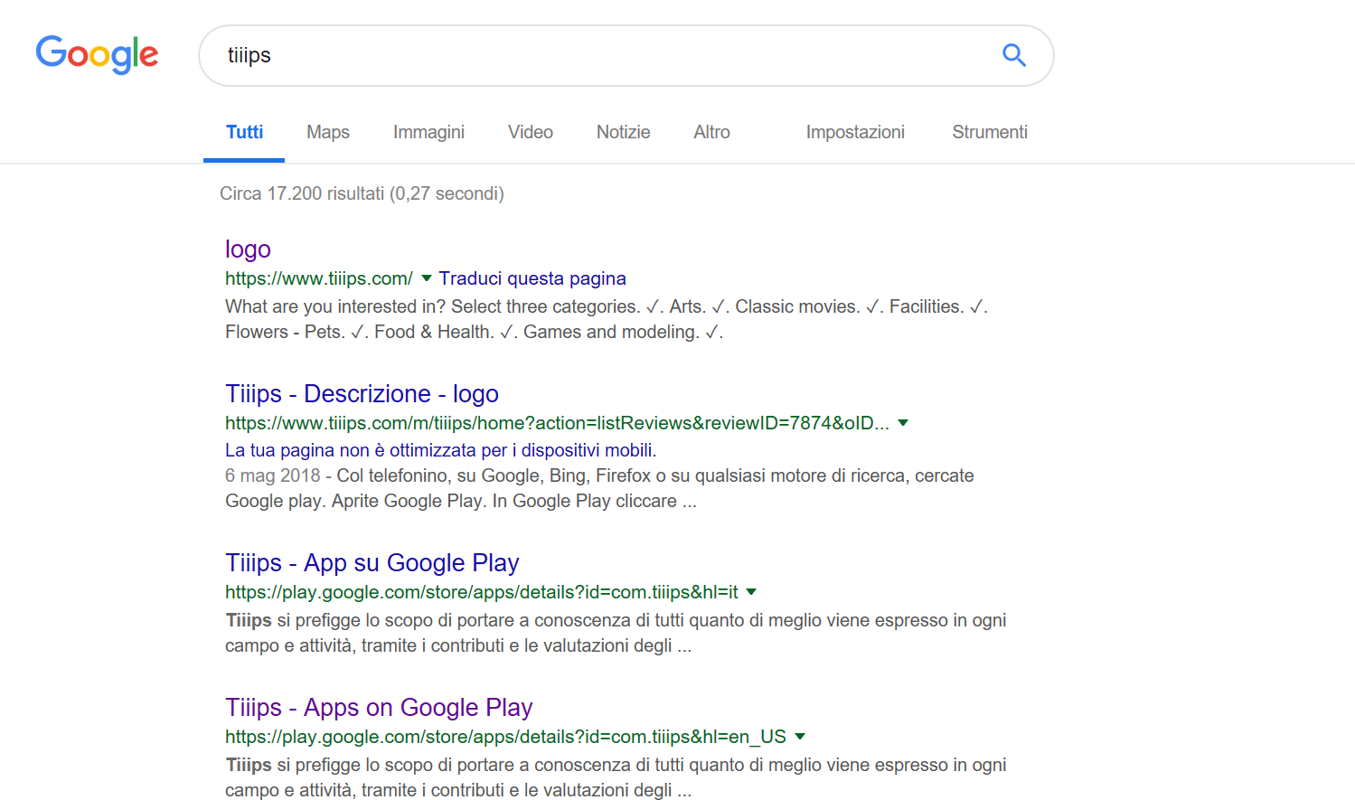Click the blue search magnifier icon
This screenshot has height=800, width=1355.
pyautogui.click(x=1013, y=55)
